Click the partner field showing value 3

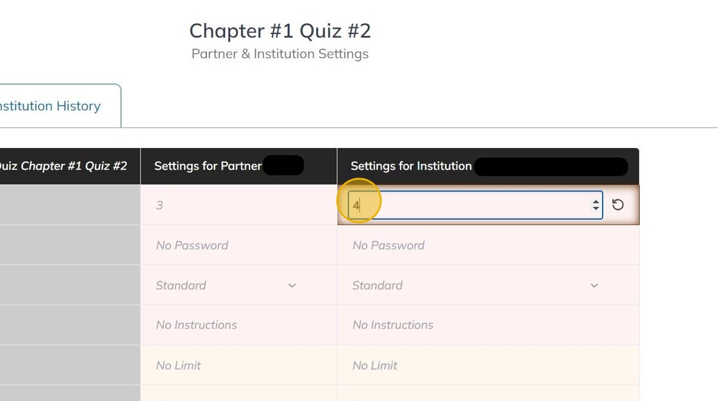(x=238, y=205)
